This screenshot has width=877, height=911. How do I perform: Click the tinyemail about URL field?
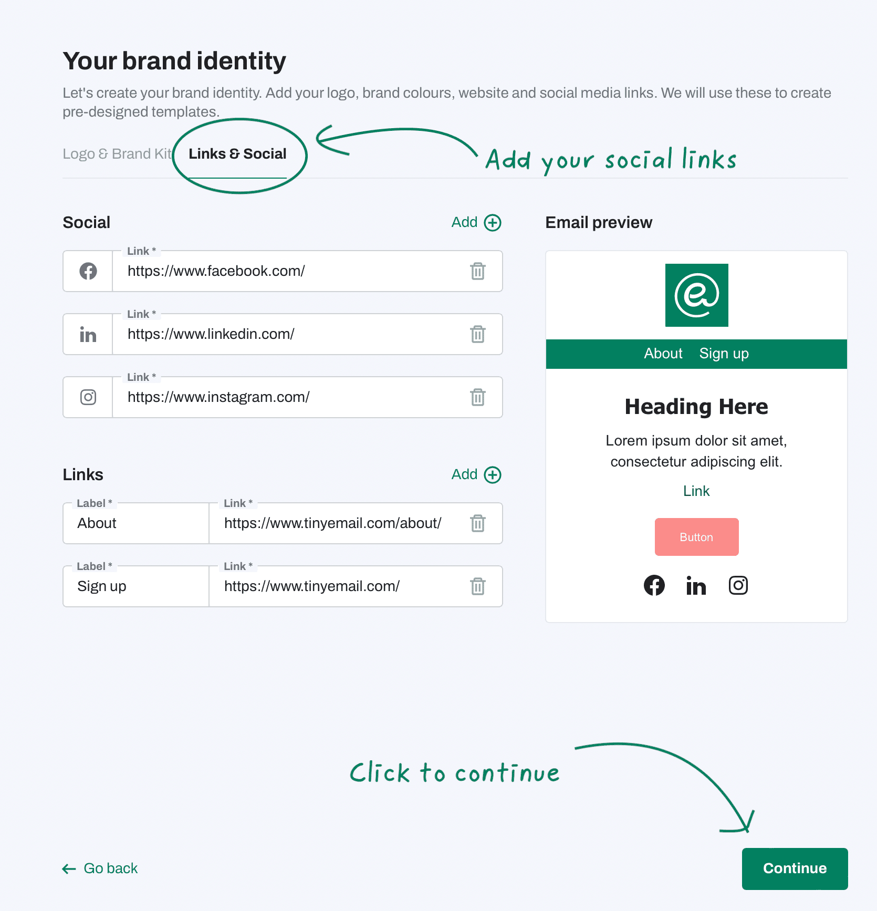point(336,523)
